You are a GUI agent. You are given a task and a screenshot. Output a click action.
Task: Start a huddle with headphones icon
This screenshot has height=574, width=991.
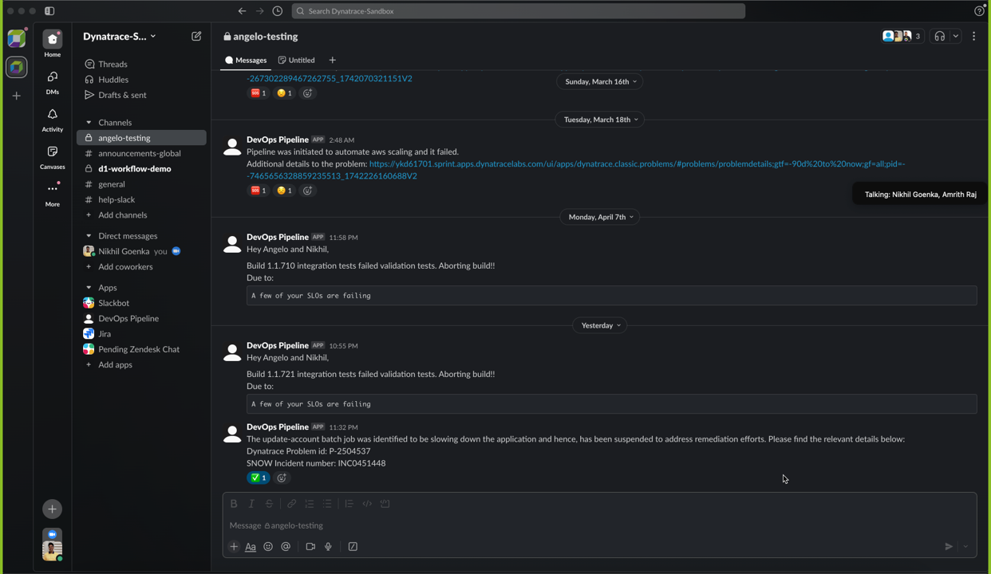click(939, 37)
